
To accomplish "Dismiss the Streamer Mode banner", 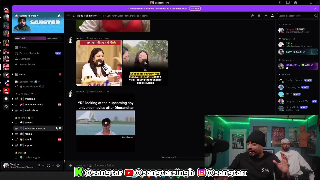I will [x=315, y=9].
